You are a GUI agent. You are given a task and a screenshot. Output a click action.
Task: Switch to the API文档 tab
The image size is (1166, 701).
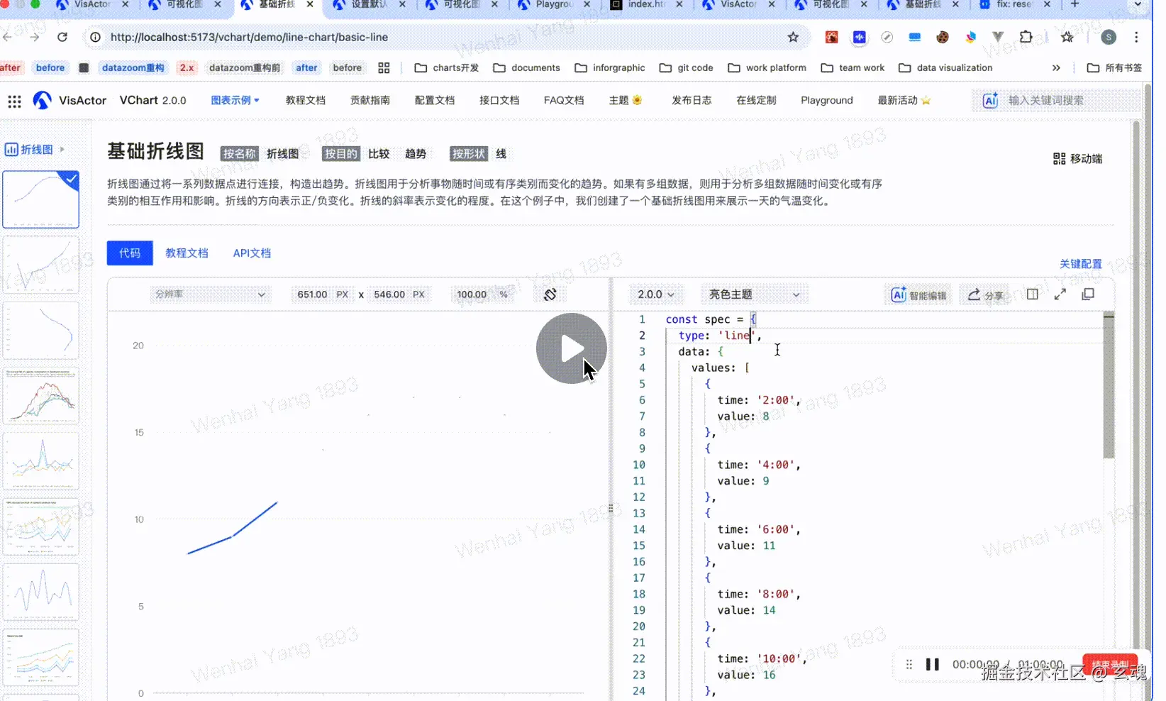tap(252, 253)
